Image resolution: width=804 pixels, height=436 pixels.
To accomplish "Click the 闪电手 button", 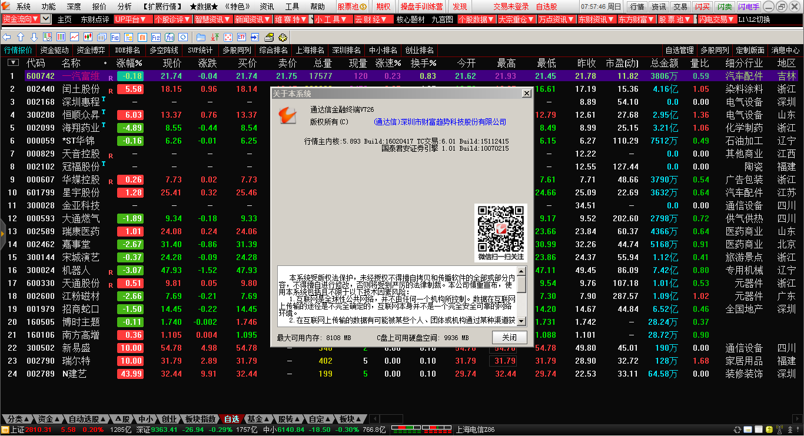I will point(748,6).
